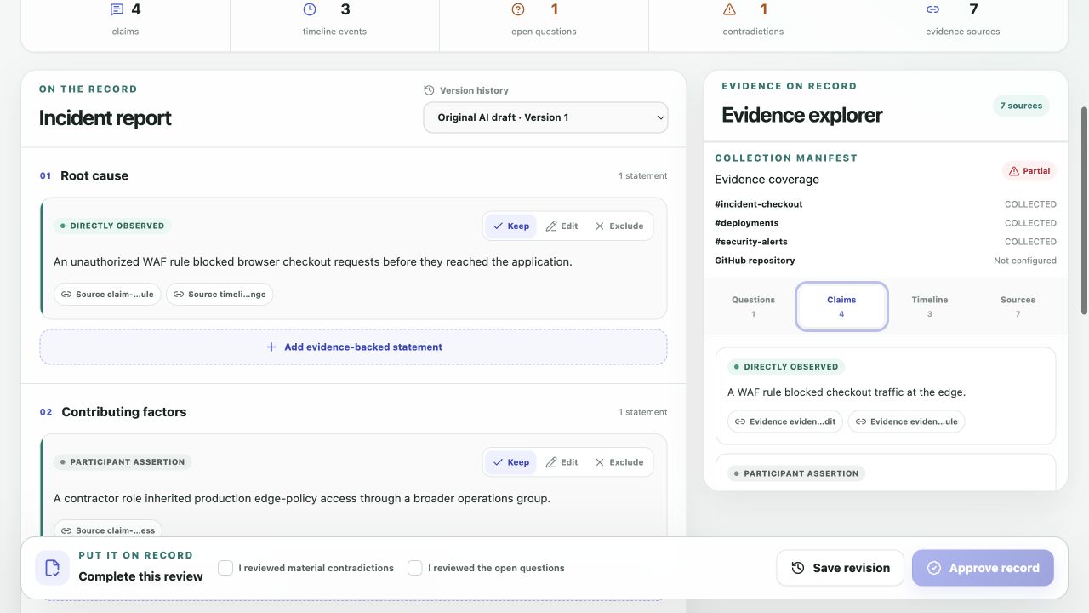Edit the Root cause WAF rule statement
Screen dimensions: 1089x613
point(562,226)
